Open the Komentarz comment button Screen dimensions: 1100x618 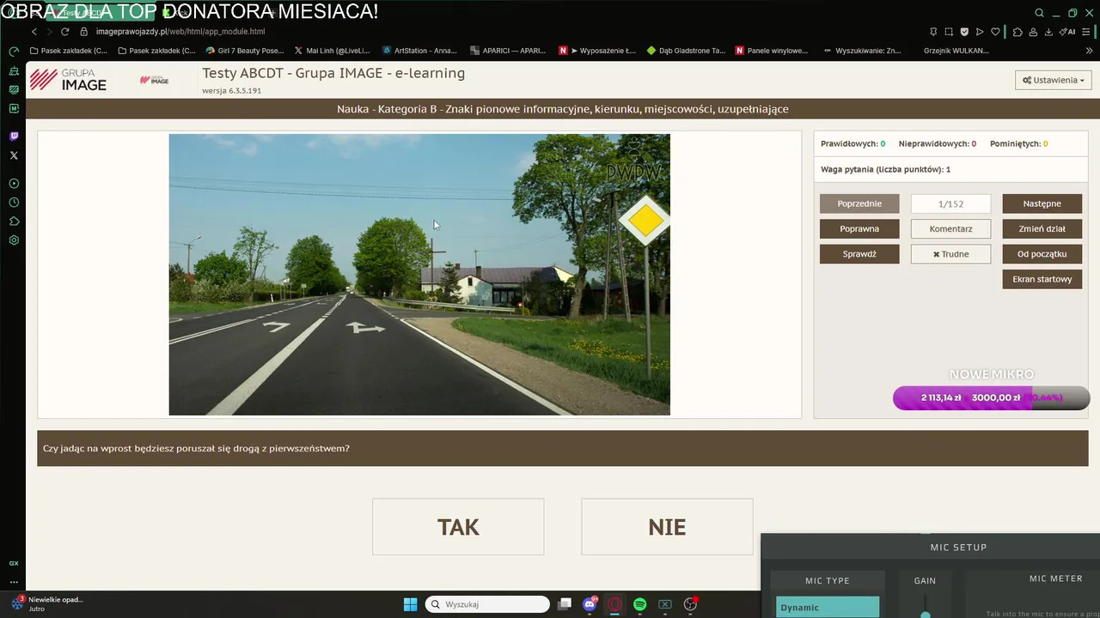pos(950,229)
